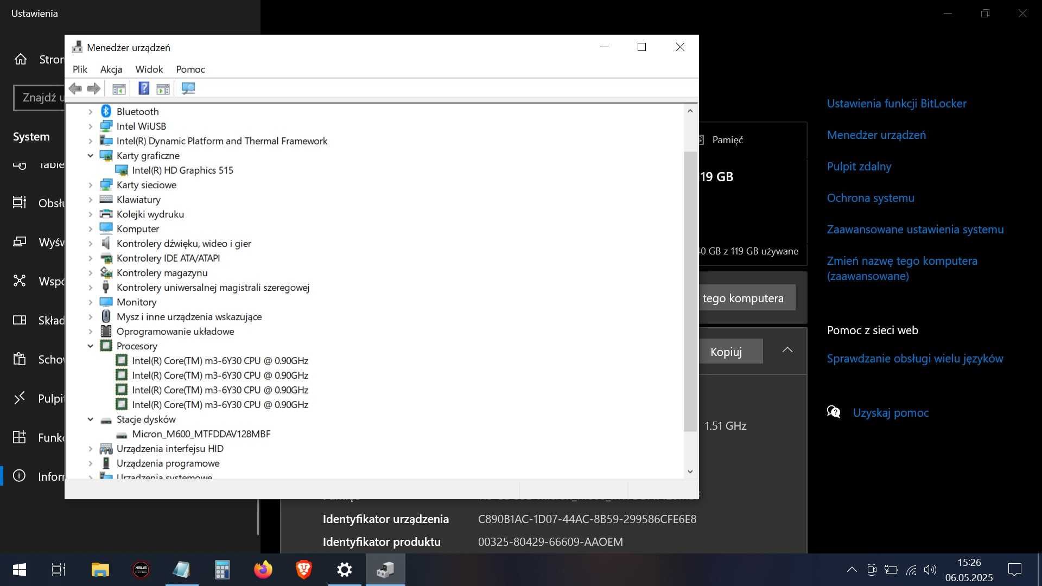1042x586 pixels.
Task: Click the Device Manager scrollbar up arrow
Action: (690, 111)
